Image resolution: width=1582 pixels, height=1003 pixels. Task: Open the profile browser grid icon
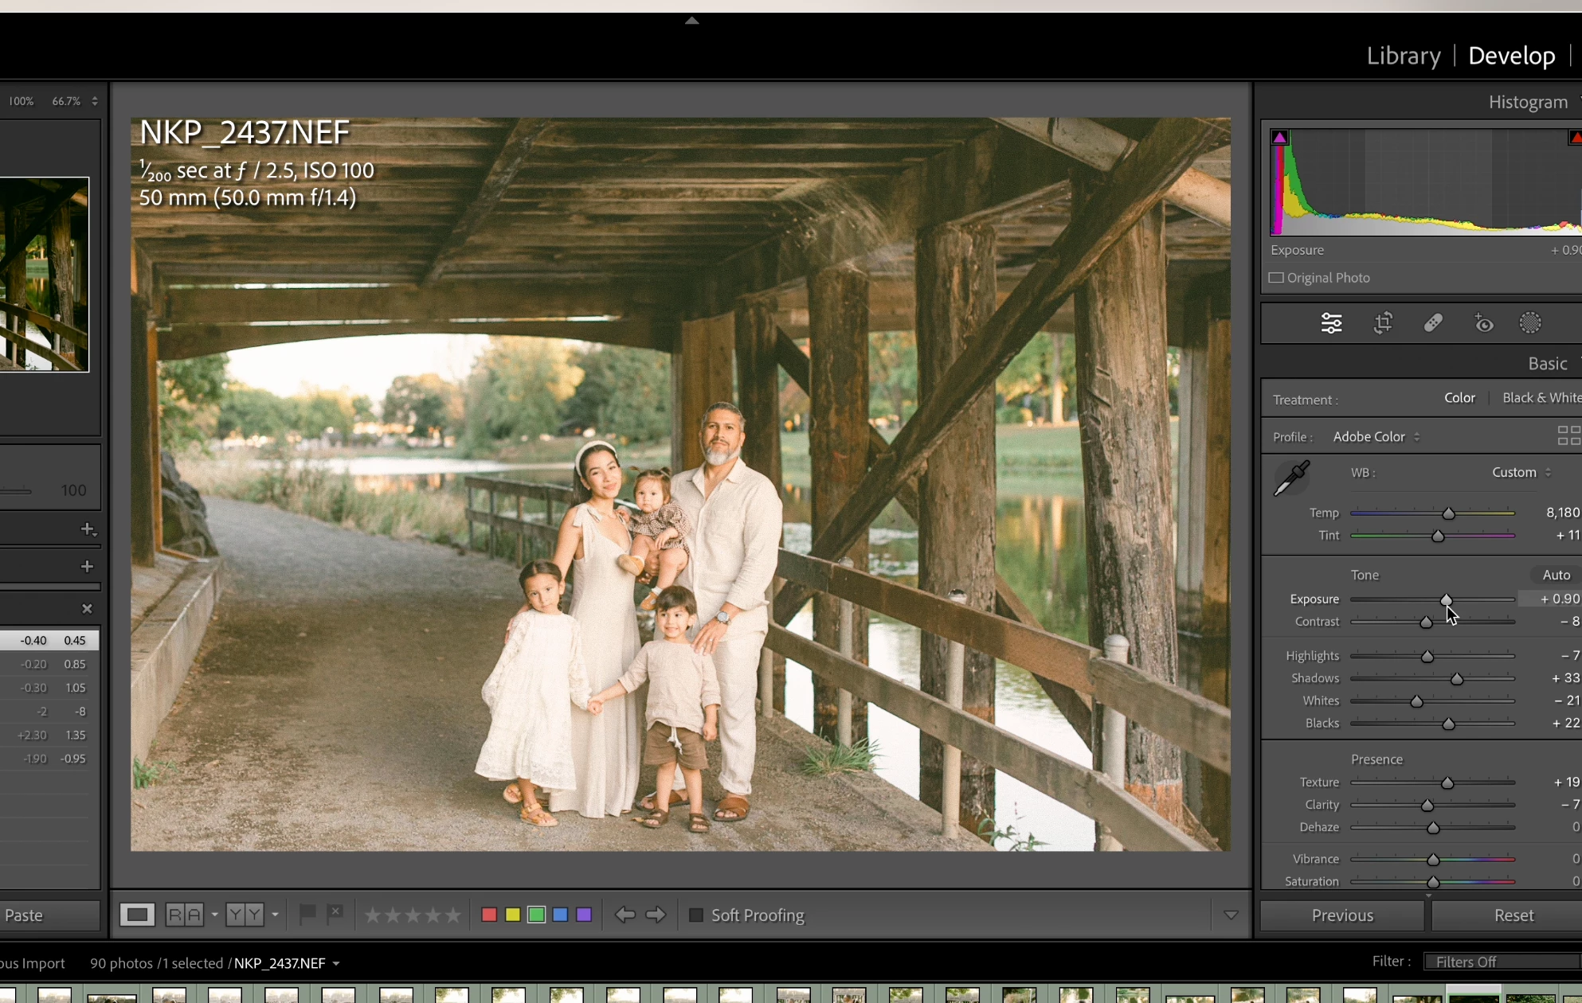point(1568,435)
